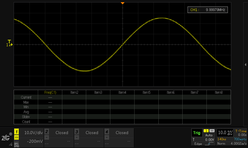The width and height of the screenshot is (248, 148).
Task: Click channel 1 DC coupling icon
Action: coord(16,138)
